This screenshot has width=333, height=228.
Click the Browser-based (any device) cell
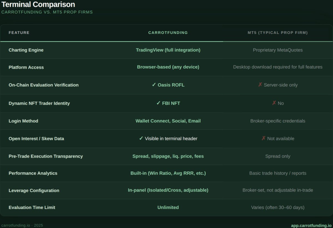(x=168, y=67)
